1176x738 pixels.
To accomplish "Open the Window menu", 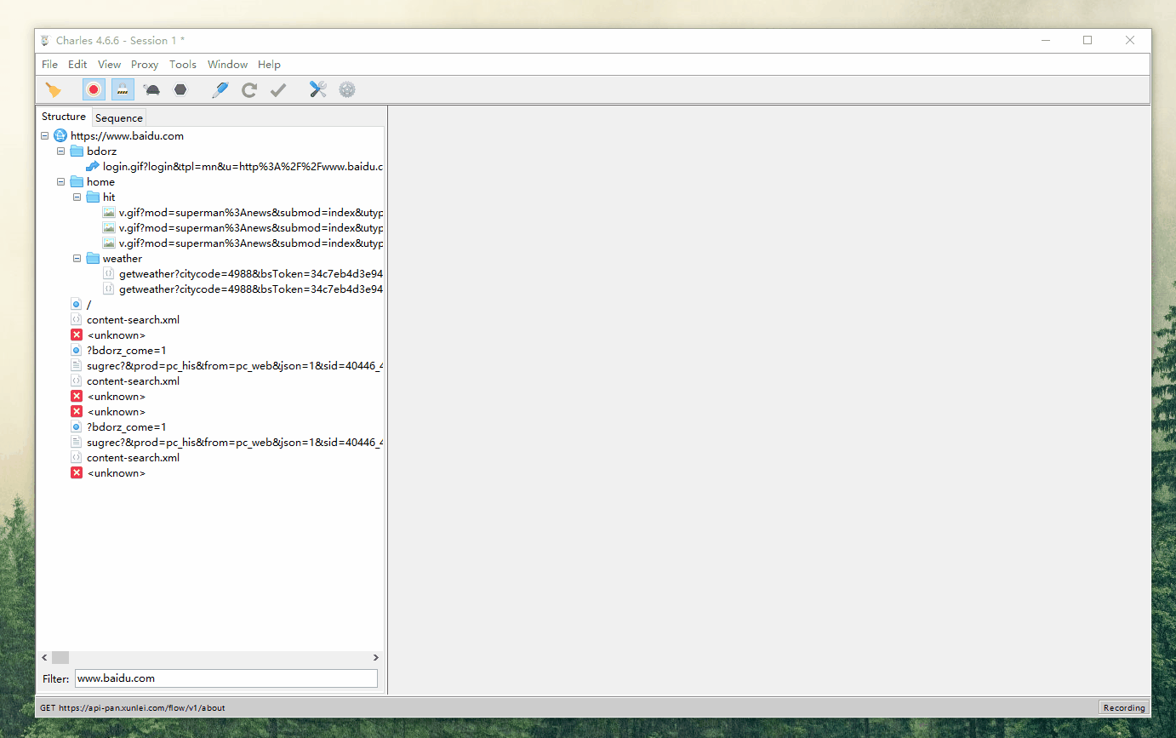I will pos(227,65).
